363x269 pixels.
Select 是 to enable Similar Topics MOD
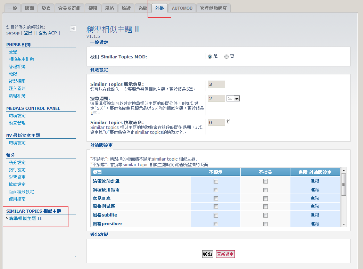210,57
